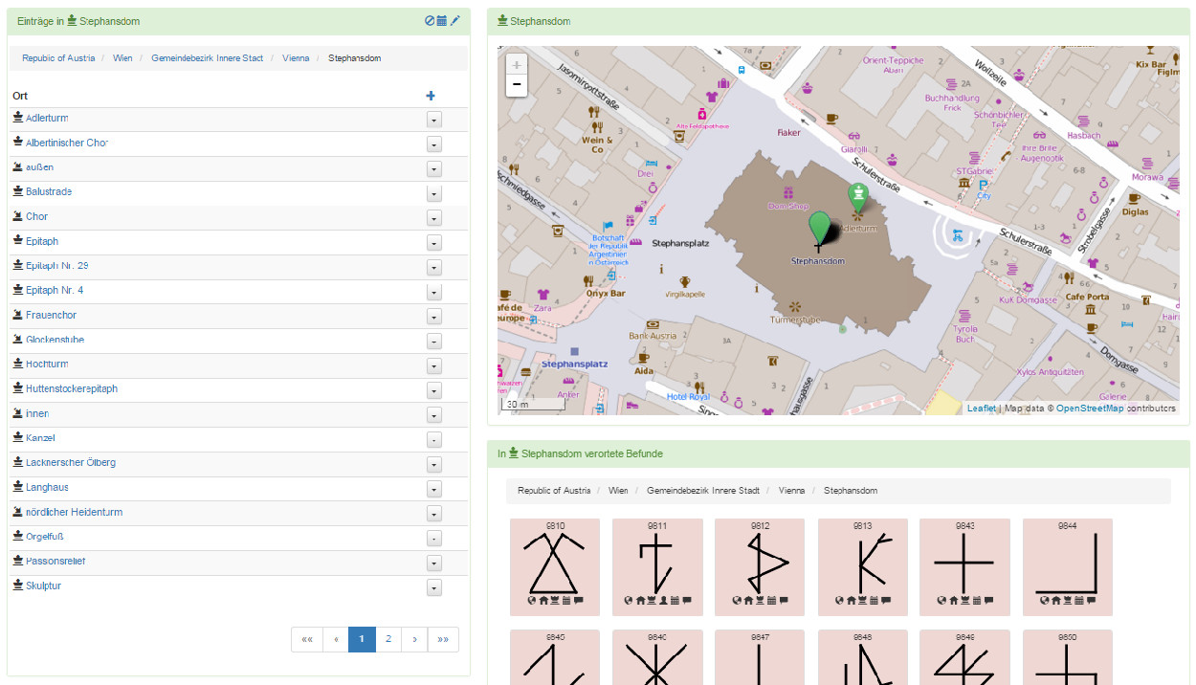
Task: Click the green marker near Adlerturm on map
Action: [x=858, y=197]
